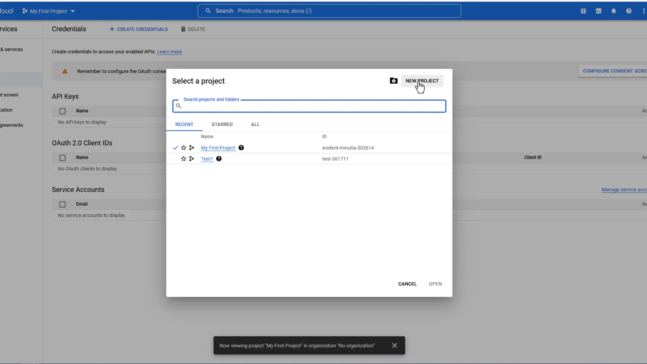
Task: Open Manage service accounts link
Action: click(624, 190)
